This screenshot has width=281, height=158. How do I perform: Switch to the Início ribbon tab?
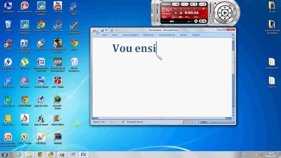pos(104,35)
